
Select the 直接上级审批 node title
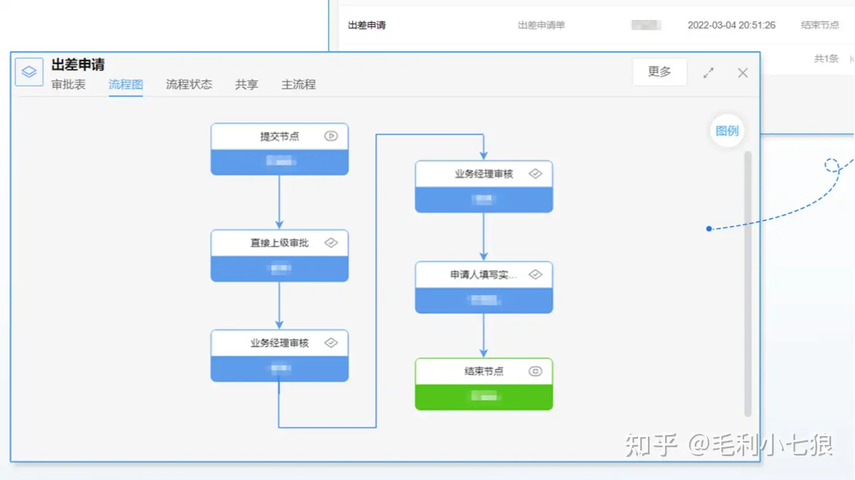pyautogui.click(x=280, y=243)
